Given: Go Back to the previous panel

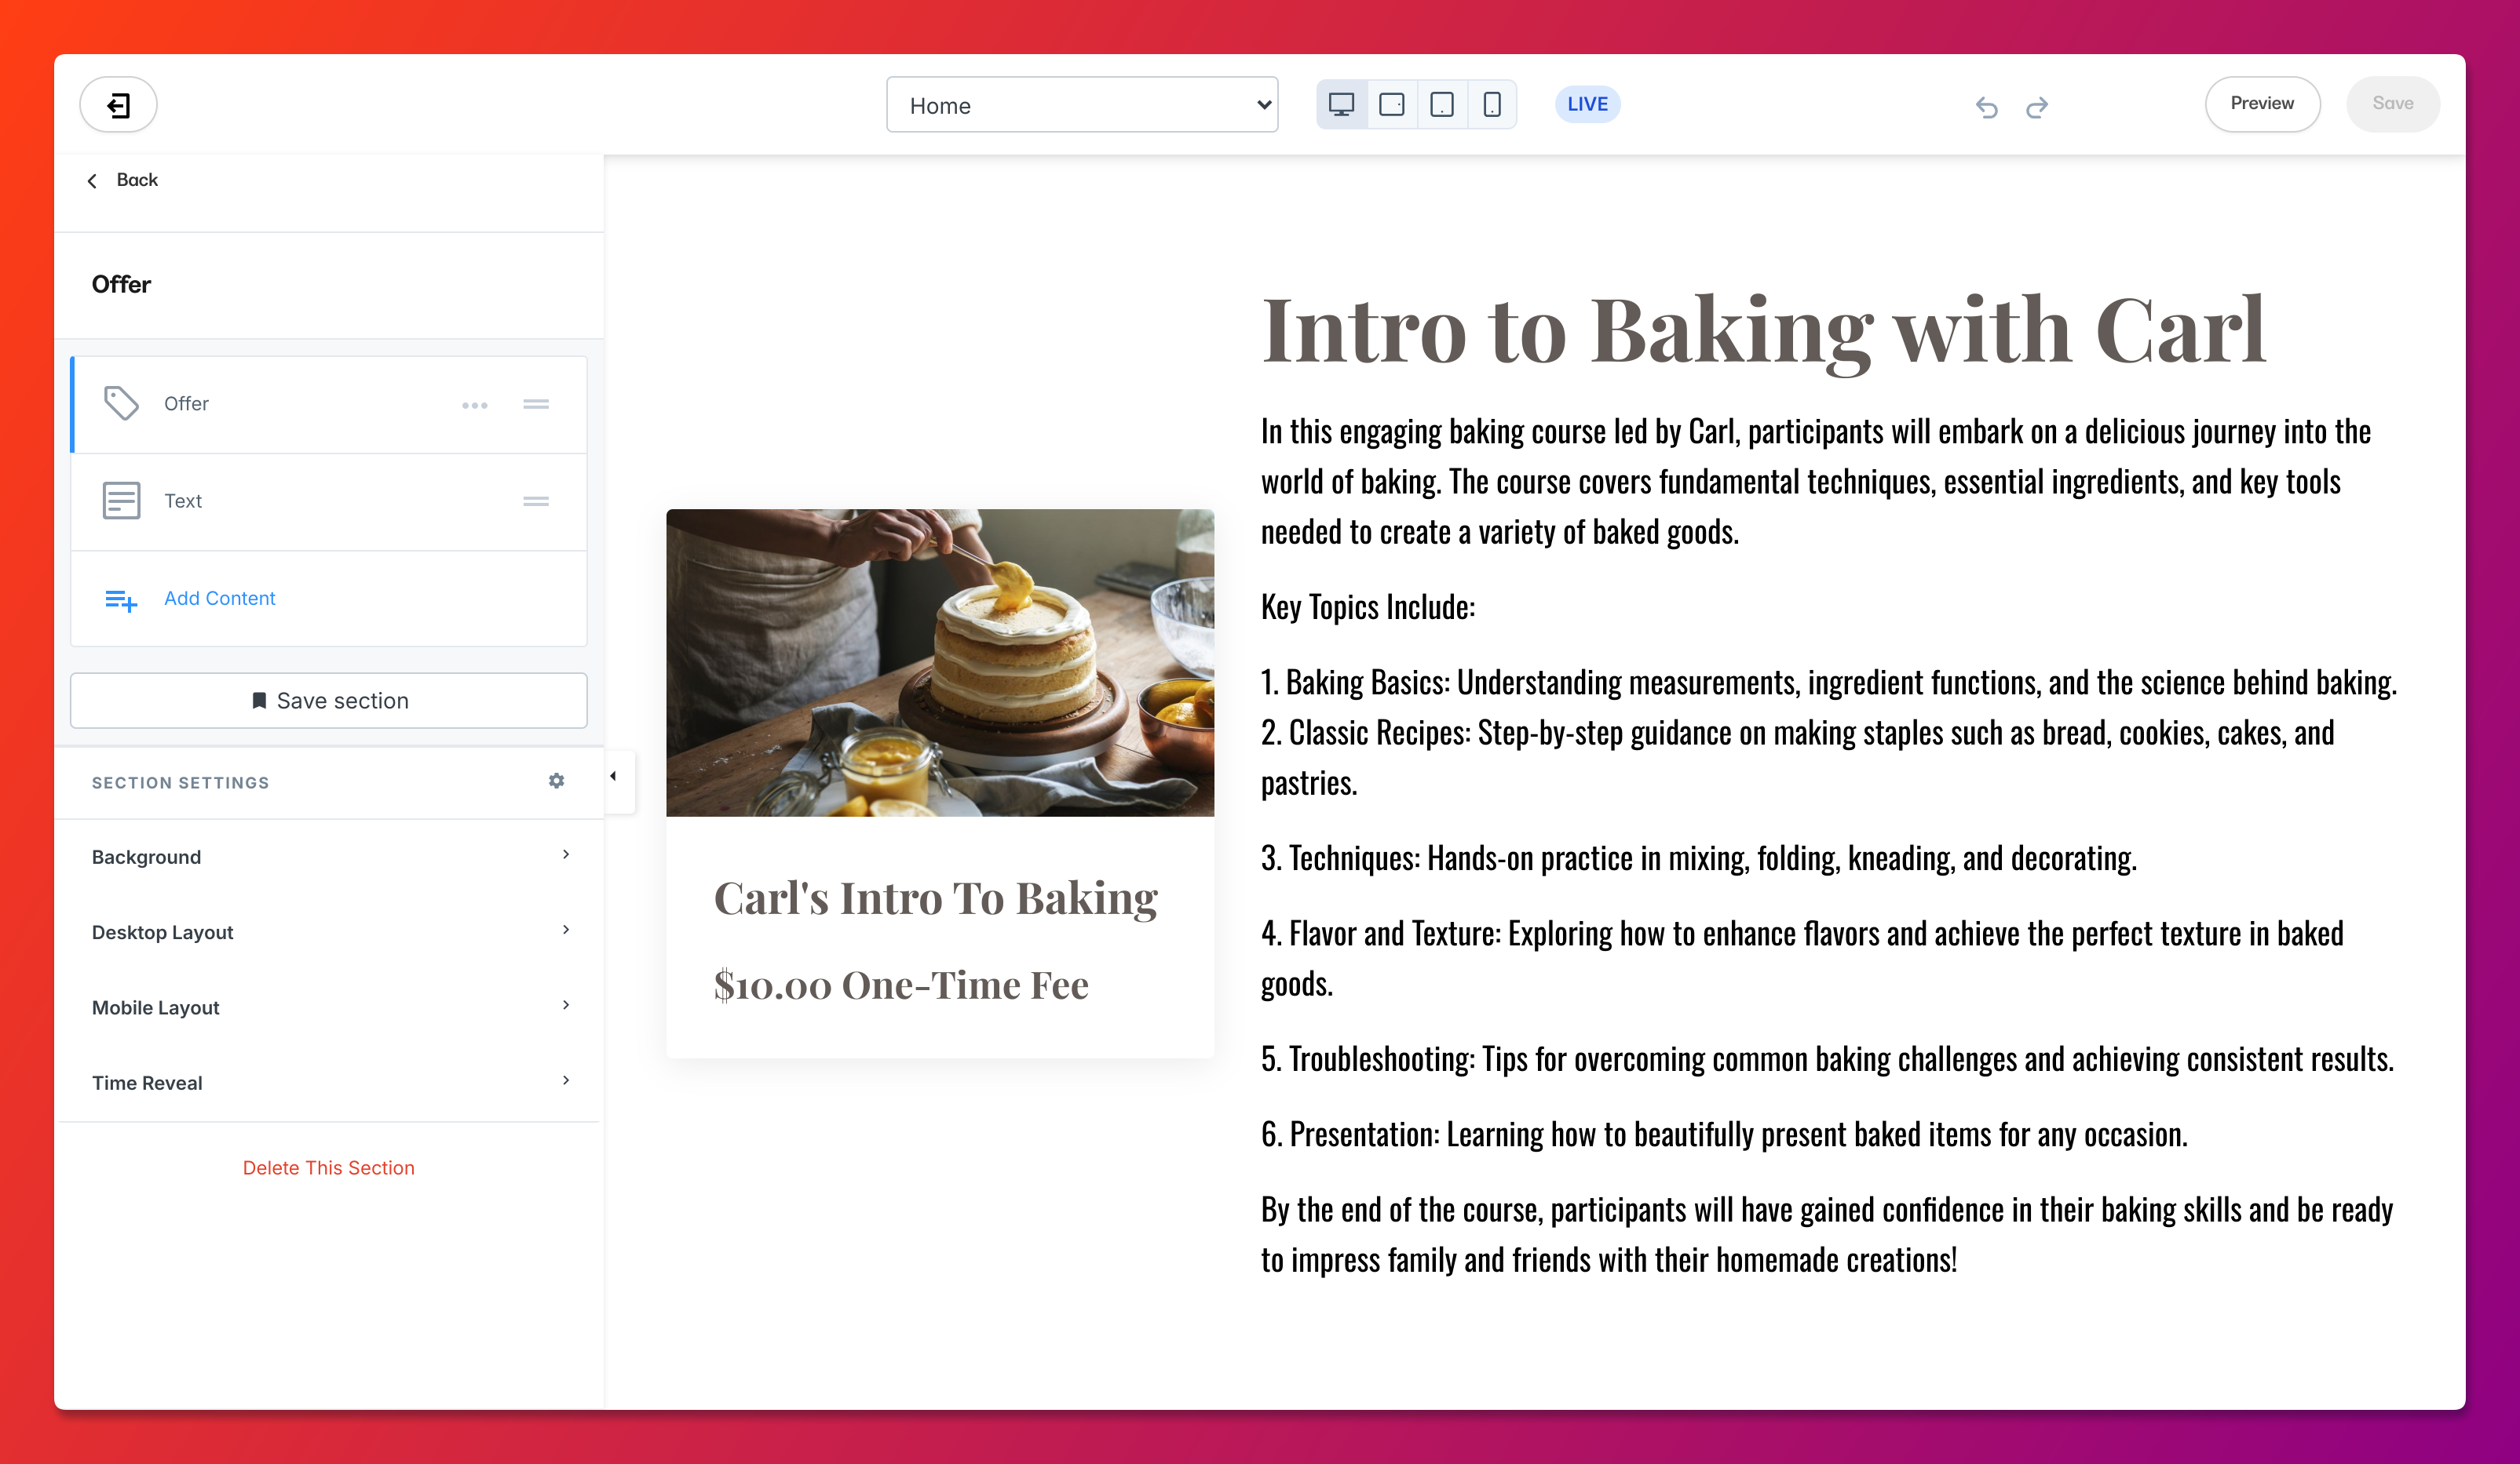Looking at the screenshot, I should pyautogui.click(x=122, y=180).
